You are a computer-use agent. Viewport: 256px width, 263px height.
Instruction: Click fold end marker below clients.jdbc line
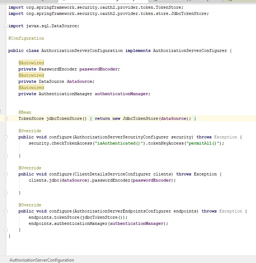coord(6,193)
